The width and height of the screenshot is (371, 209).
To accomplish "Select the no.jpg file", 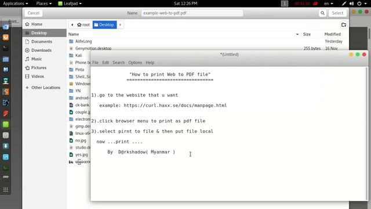I will click(x=81, y=140).
